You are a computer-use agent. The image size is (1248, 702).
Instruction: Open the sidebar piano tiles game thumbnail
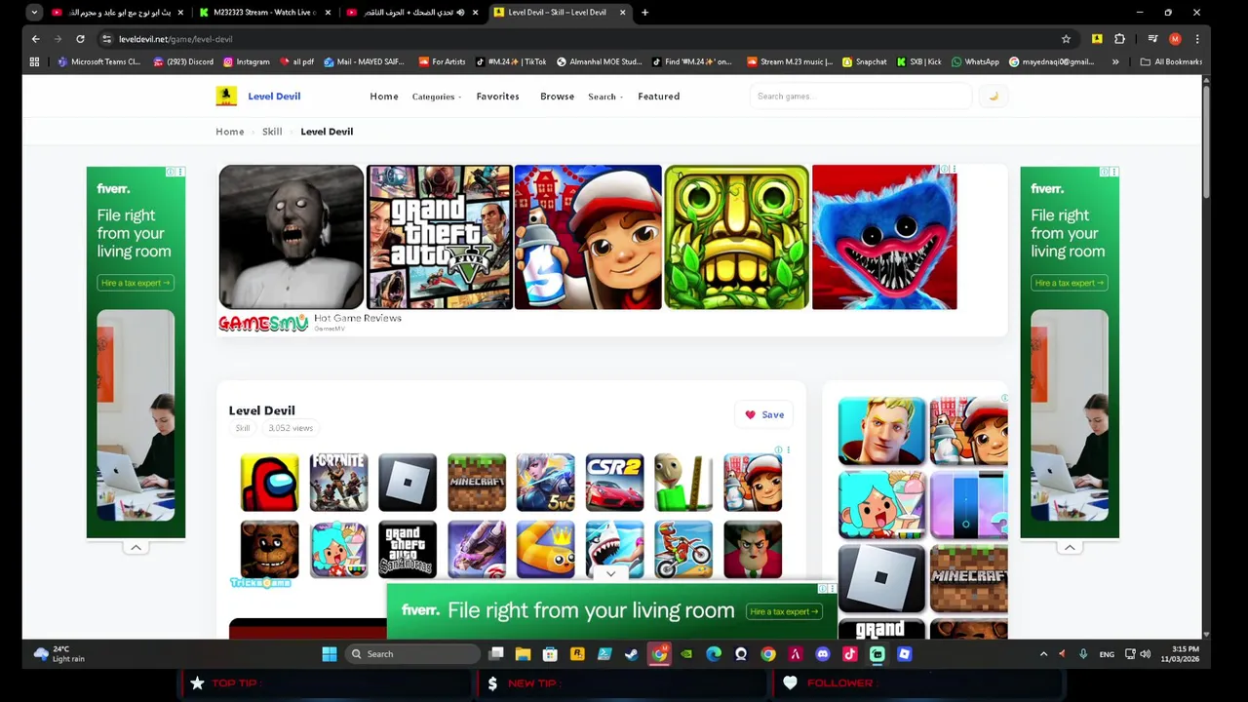coord(968,505)
